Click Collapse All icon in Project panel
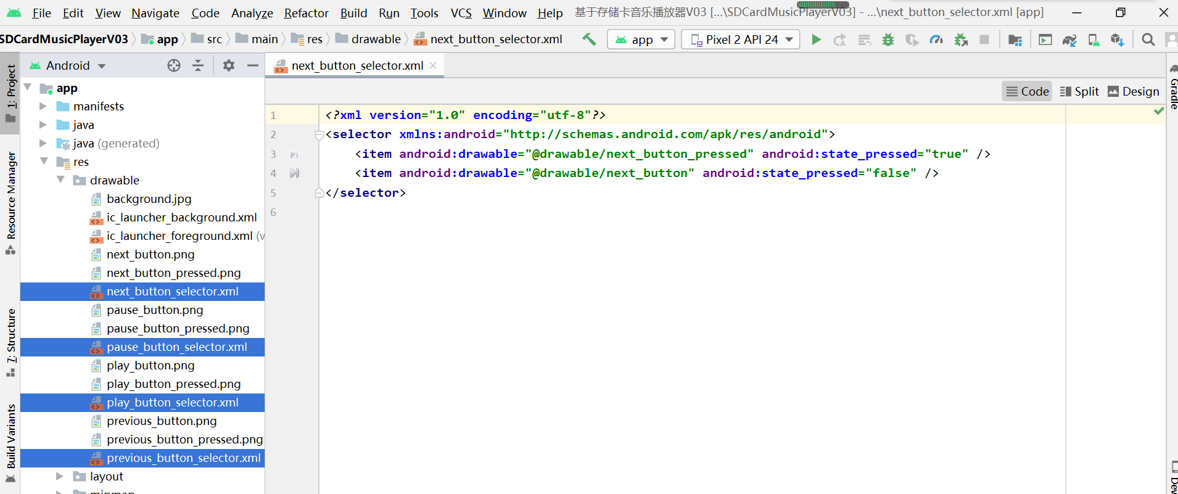Viewport: 1178px width, 494px height. pos(198,65)
